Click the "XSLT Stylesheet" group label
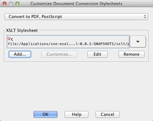This screenshot has width=153, height=121. (x=22, y=31)
